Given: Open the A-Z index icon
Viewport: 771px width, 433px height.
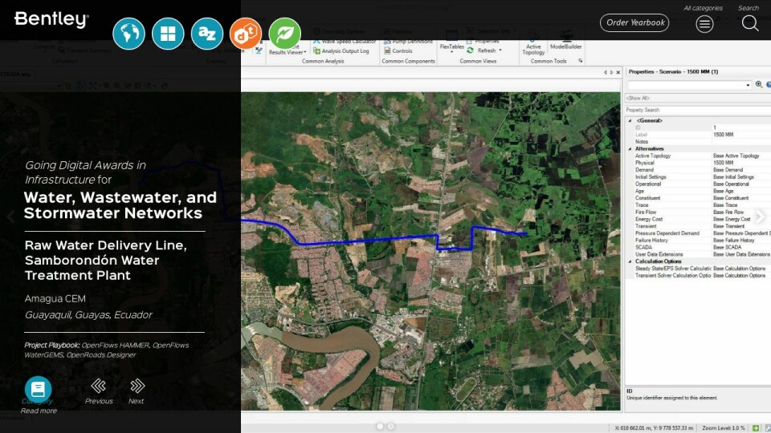Looking at the screenshot, I should coord(207,34).
